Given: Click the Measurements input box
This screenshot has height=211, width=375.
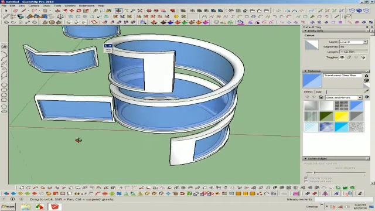Looking at the screenshot, I should (x=343, y=199).
